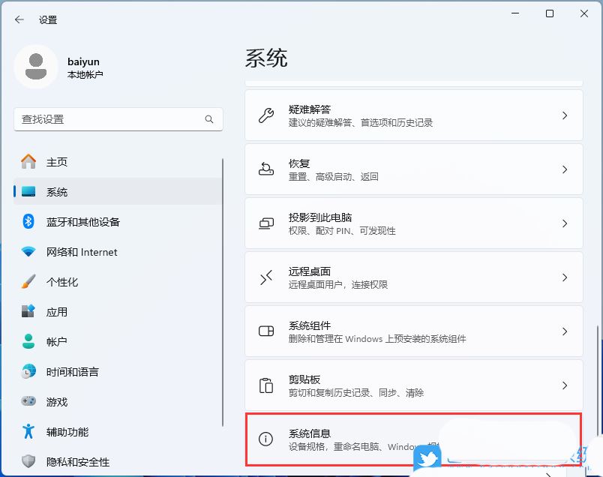This screenshot has width=603, height=477.
Task: Click the back arrow to go back
Action: click(18, 20)
